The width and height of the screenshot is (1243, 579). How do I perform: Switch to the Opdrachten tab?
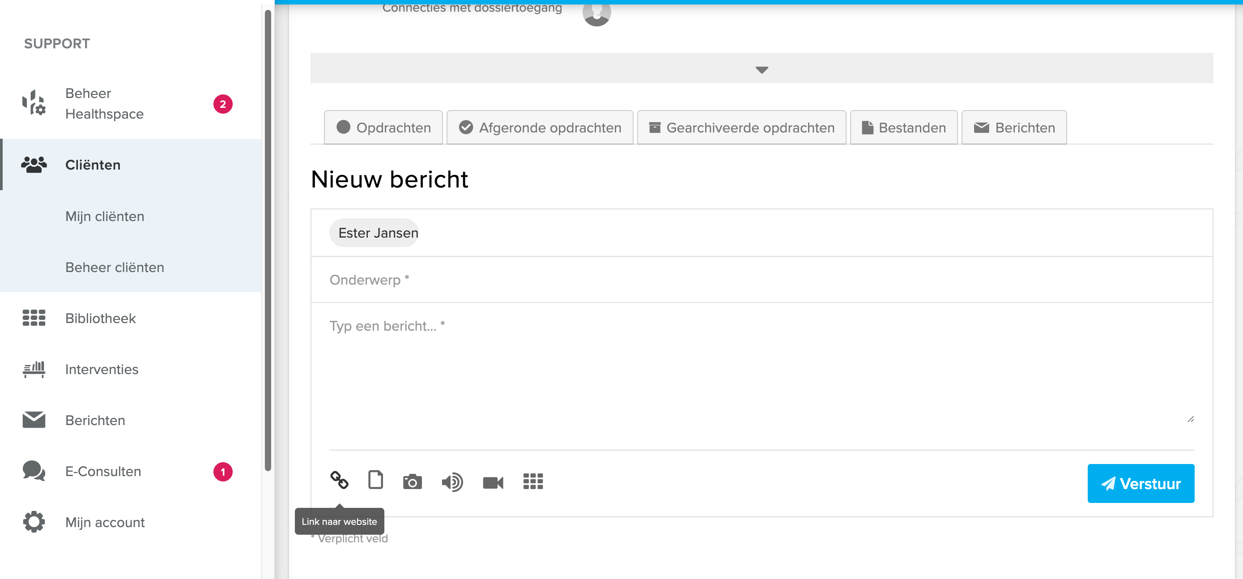coord(383,128)
